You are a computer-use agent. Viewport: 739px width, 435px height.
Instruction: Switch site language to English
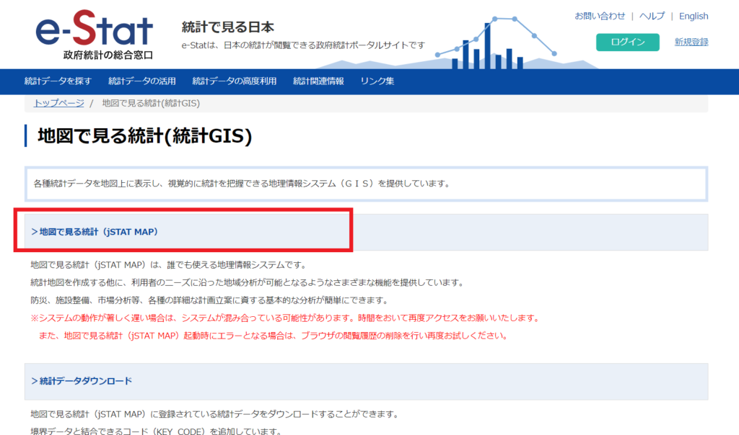[694, 16]
